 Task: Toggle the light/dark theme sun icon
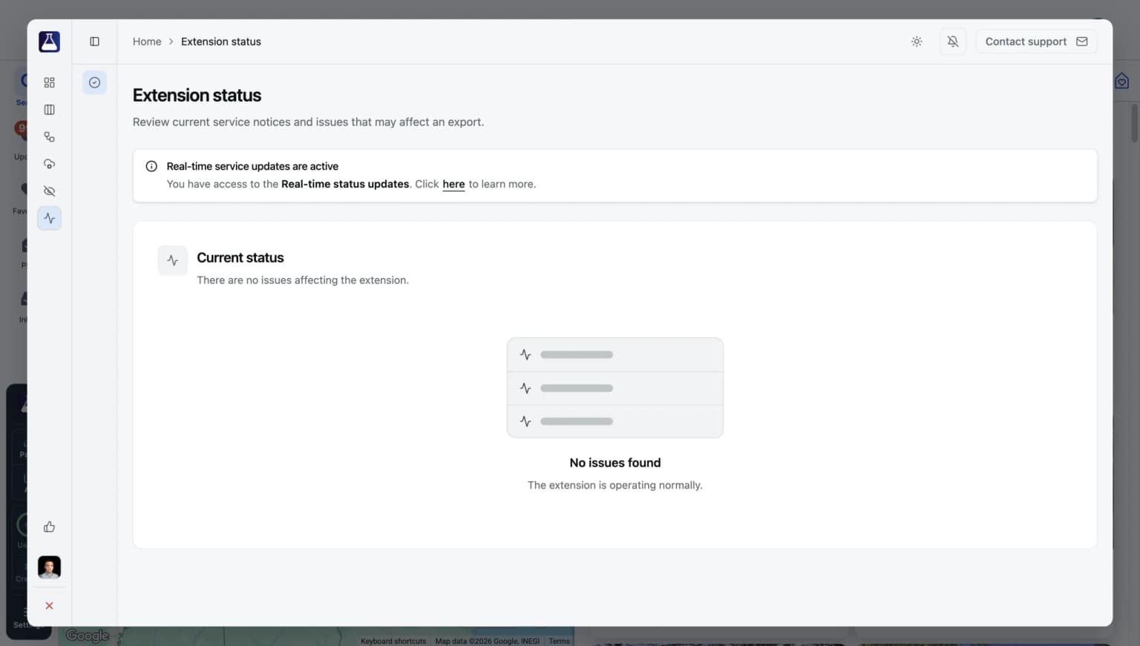tap(917, 42)
